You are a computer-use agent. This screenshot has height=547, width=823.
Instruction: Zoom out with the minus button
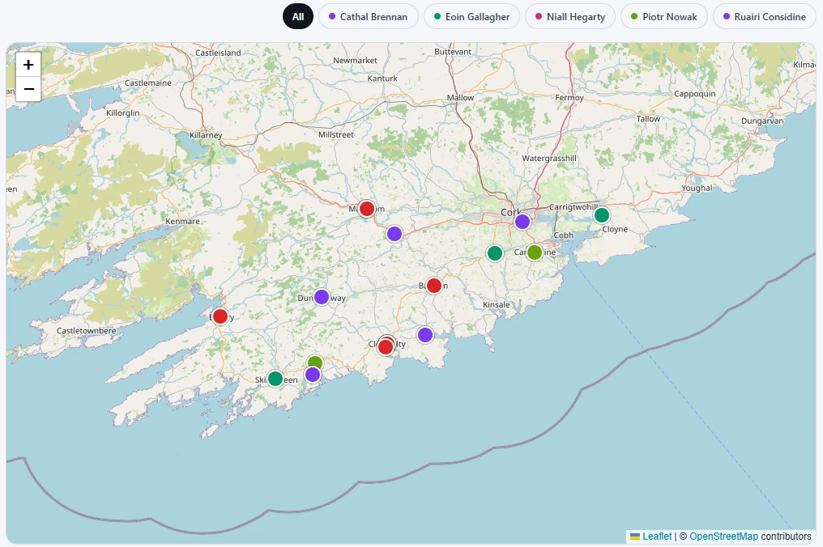tap(28, 89)
